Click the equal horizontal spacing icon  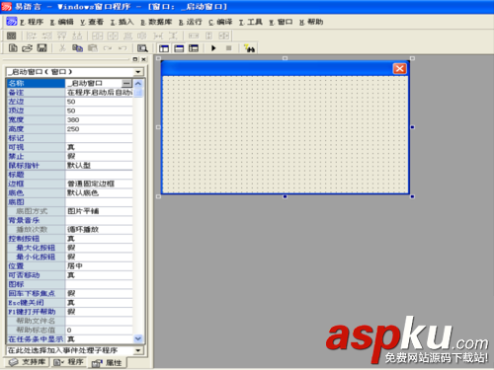(158, 36)
